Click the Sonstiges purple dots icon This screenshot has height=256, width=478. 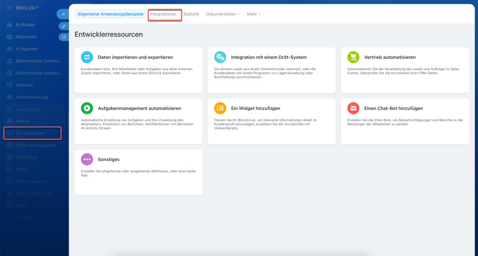(x=87, y=159)
